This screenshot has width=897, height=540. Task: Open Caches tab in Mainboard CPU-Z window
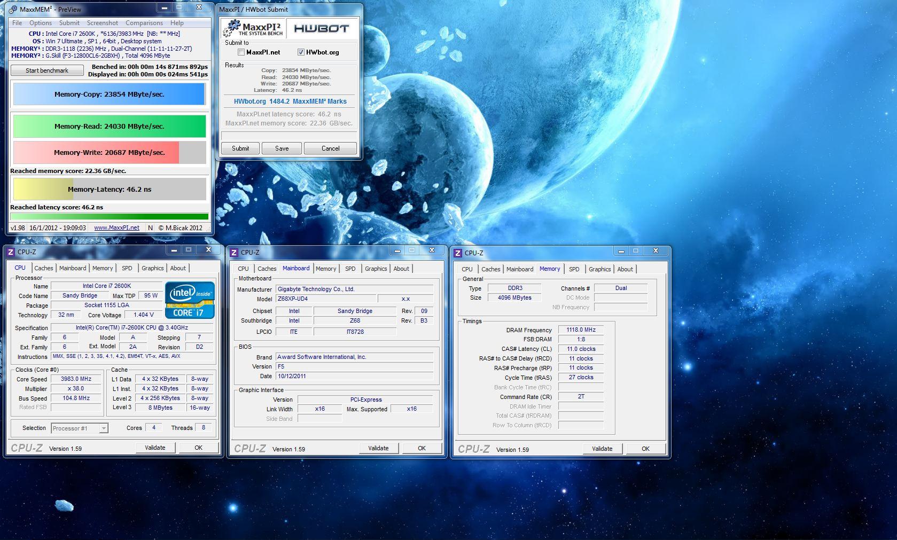[x=267, y=269]
